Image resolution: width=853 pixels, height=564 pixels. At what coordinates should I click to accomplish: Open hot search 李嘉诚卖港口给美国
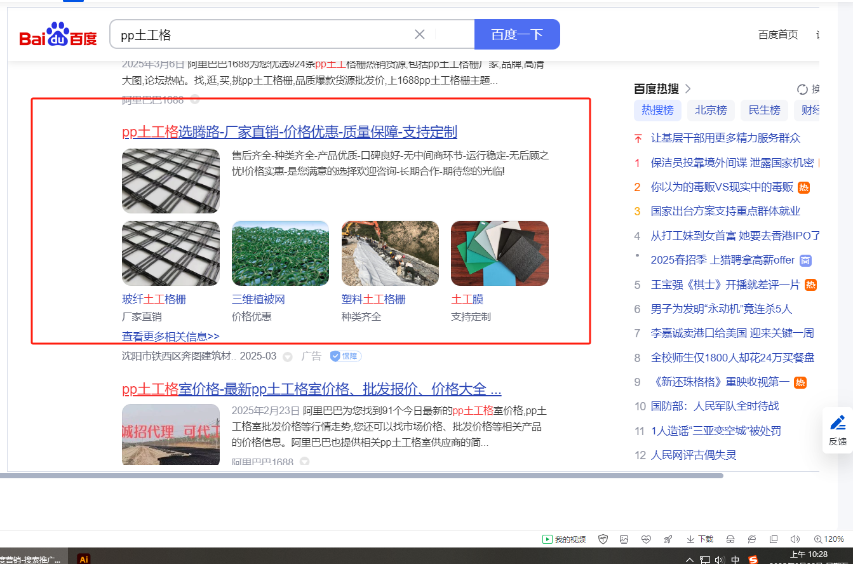732,333
